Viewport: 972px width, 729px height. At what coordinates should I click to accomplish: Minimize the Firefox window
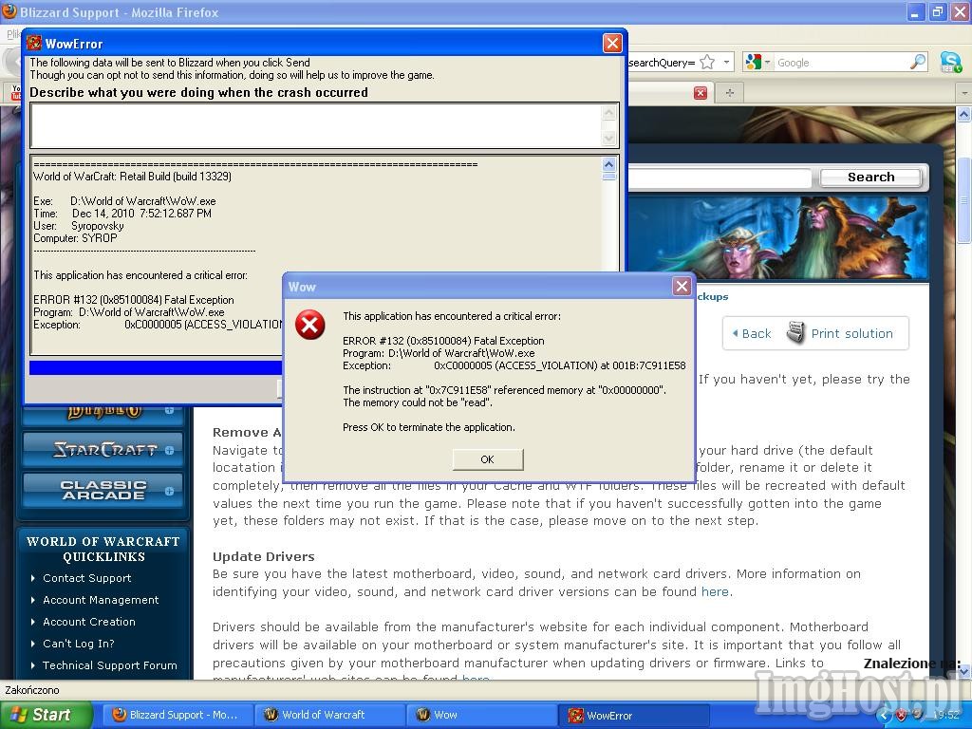(x=916, y=11)
